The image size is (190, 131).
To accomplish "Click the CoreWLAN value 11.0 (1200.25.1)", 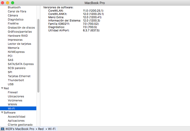I will pyautogui.click(x=93, y=11).
